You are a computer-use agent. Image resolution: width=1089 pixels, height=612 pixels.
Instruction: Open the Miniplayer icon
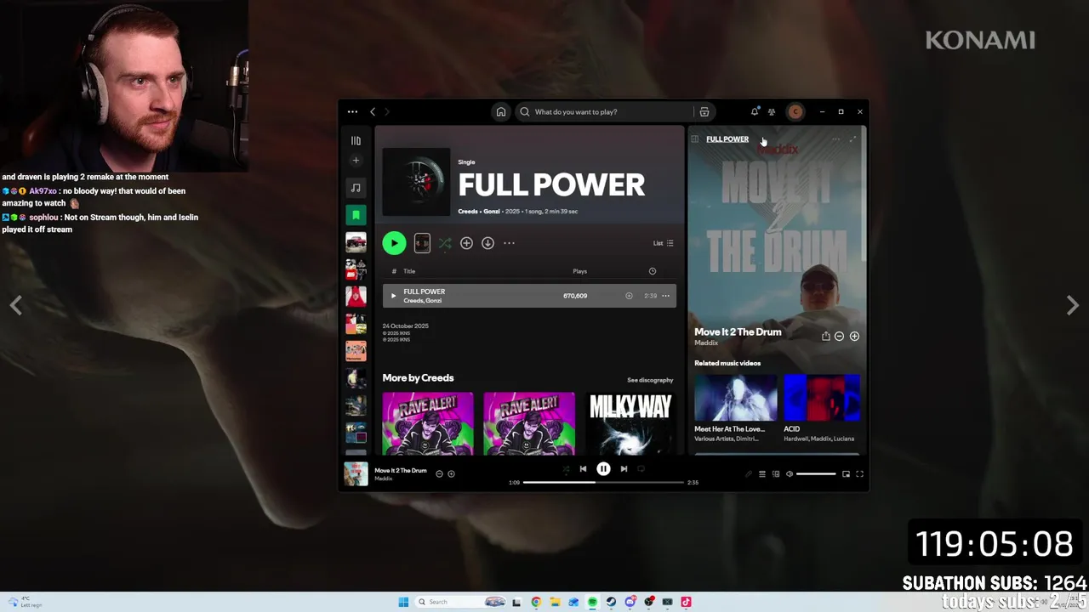point(846,474)
